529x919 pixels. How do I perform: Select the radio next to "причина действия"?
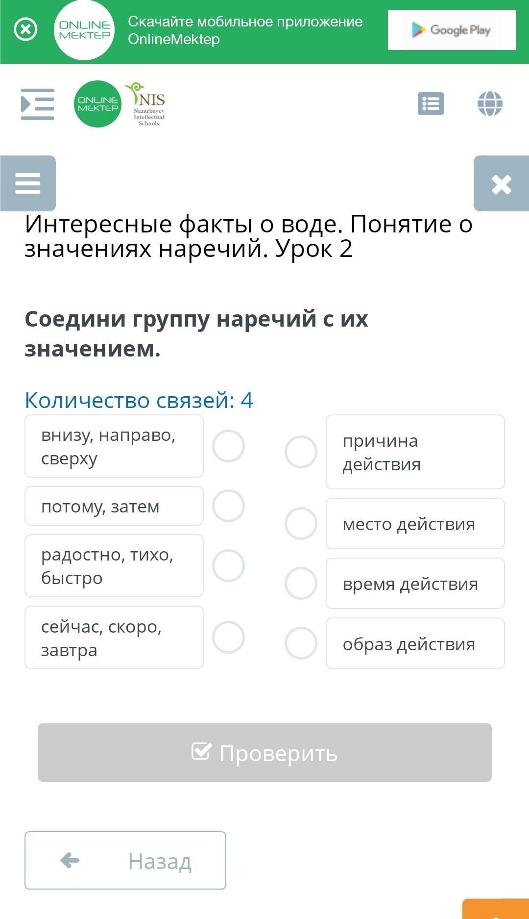pos(301,452)
